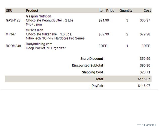Click the SKU column header
Image resolution: width=161 pixels, height=129 pixels.
pyautogui.click(x=9, y=11)
